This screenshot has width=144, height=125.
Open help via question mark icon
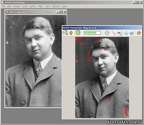(x=132, y=33)
